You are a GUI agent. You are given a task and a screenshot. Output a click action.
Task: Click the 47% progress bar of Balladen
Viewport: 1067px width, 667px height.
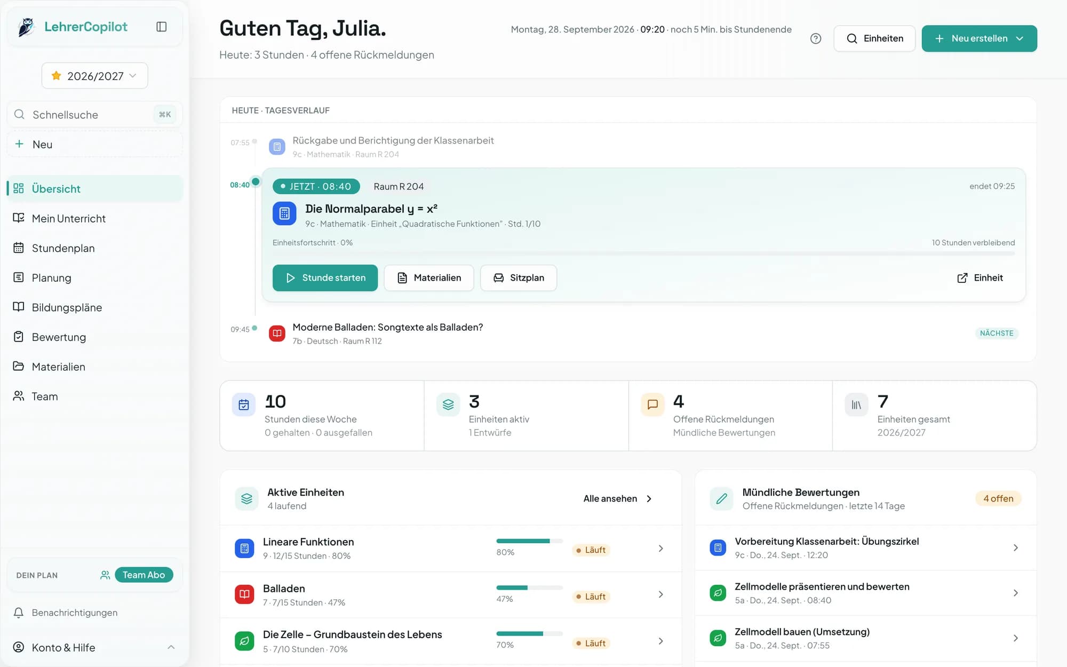click(529, 587)
